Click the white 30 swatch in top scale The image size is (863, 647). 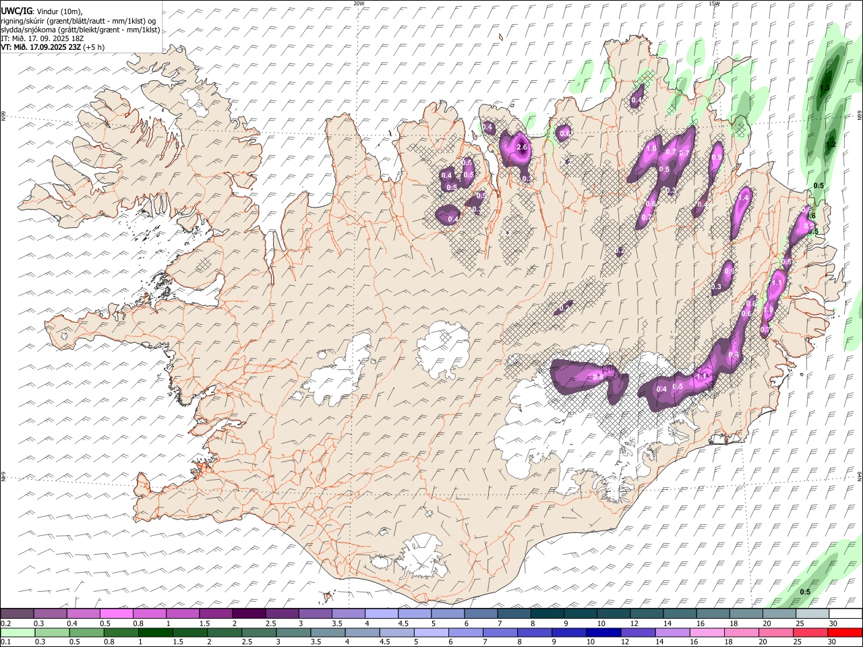[x=845, y=613]
